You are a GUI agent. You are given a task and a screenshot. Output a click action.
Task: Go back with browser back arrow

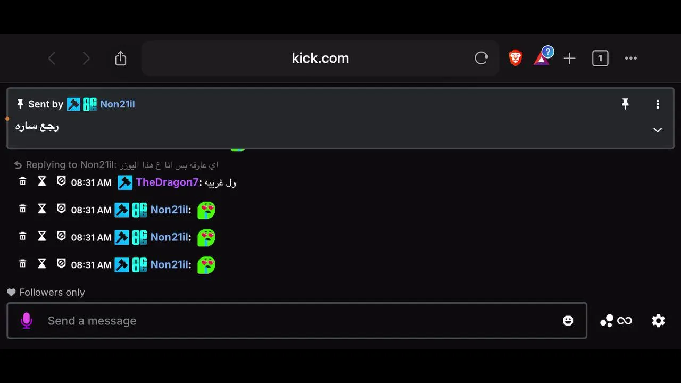[52, 59]
